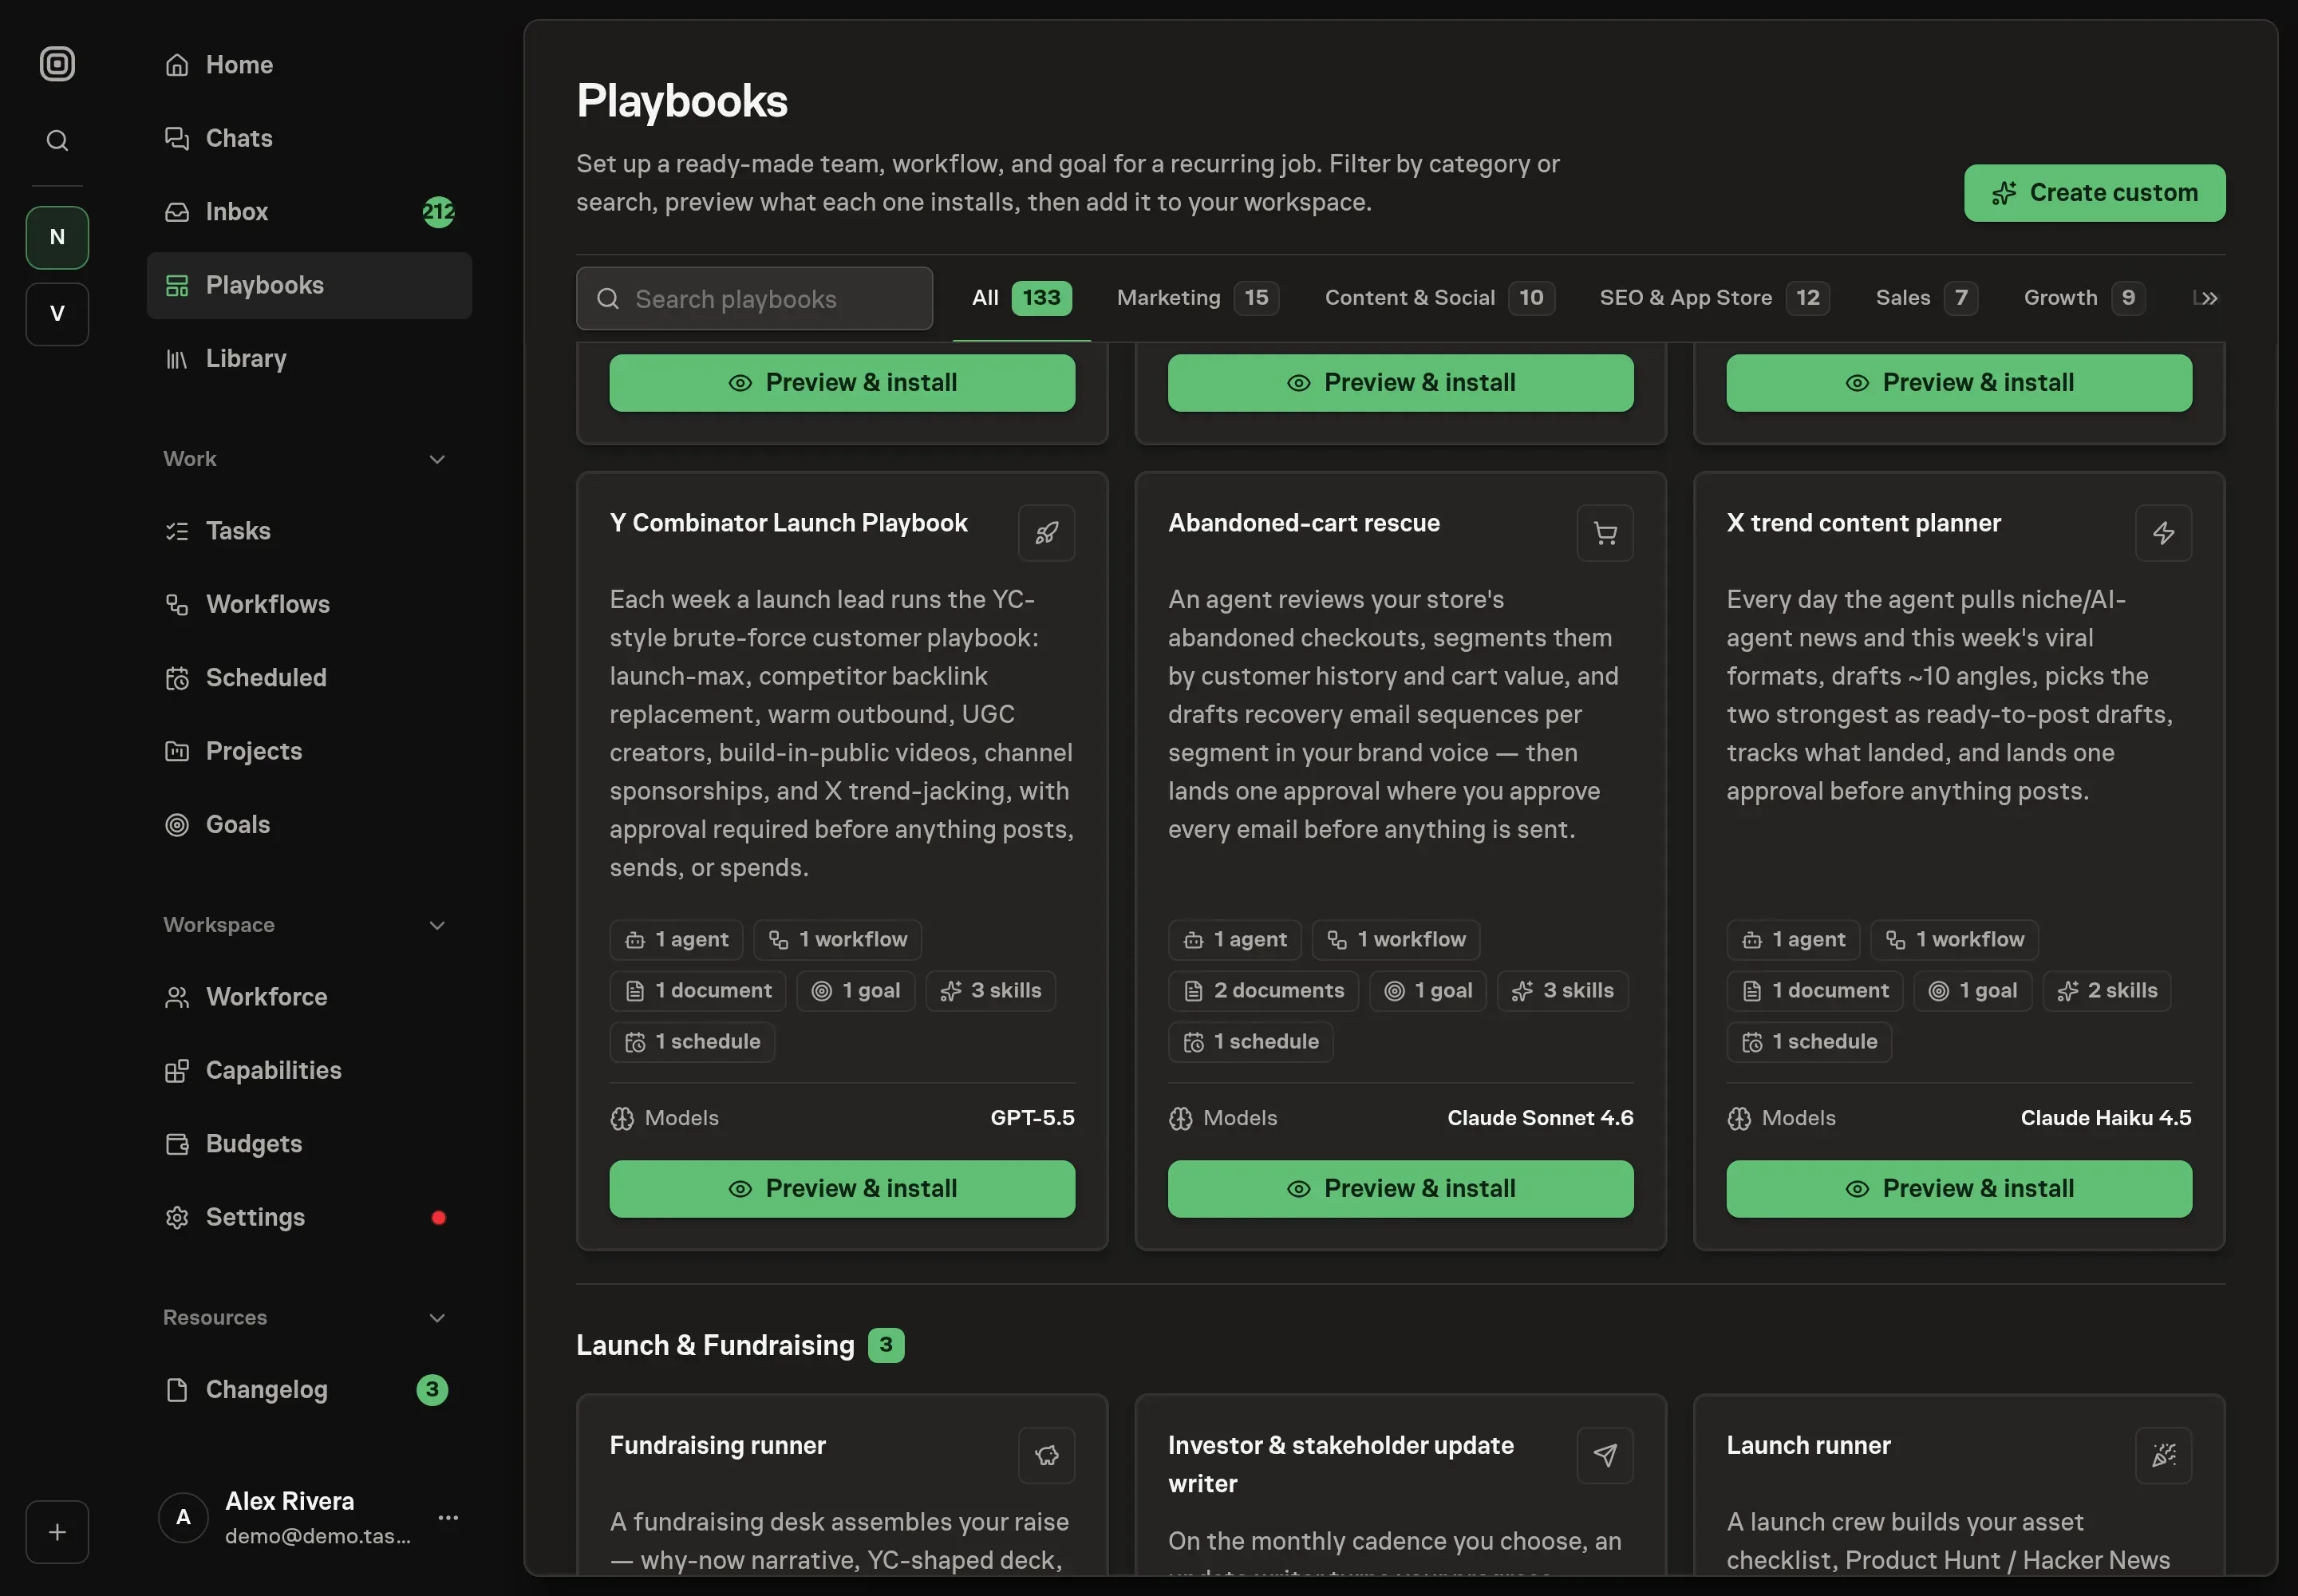Collapse the Workspace section
The width and height of the screenshot is (2298, 1596).
point(437,925)
